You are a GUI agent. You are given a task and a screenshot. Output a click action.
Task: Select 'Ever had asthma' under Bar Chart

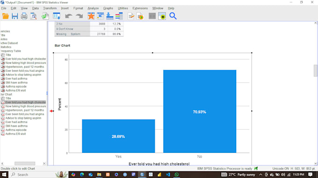[16, 122]
